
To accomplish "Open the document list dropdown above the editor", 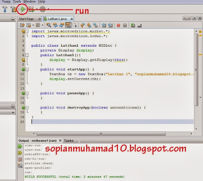I will [x=194, y=18].
